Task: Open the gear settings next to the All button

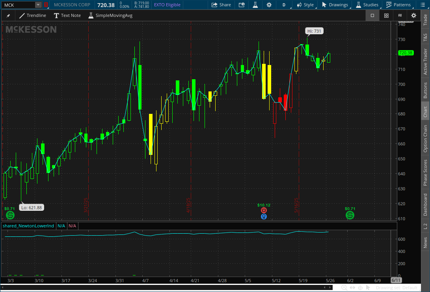Action: tap(413, 16)
